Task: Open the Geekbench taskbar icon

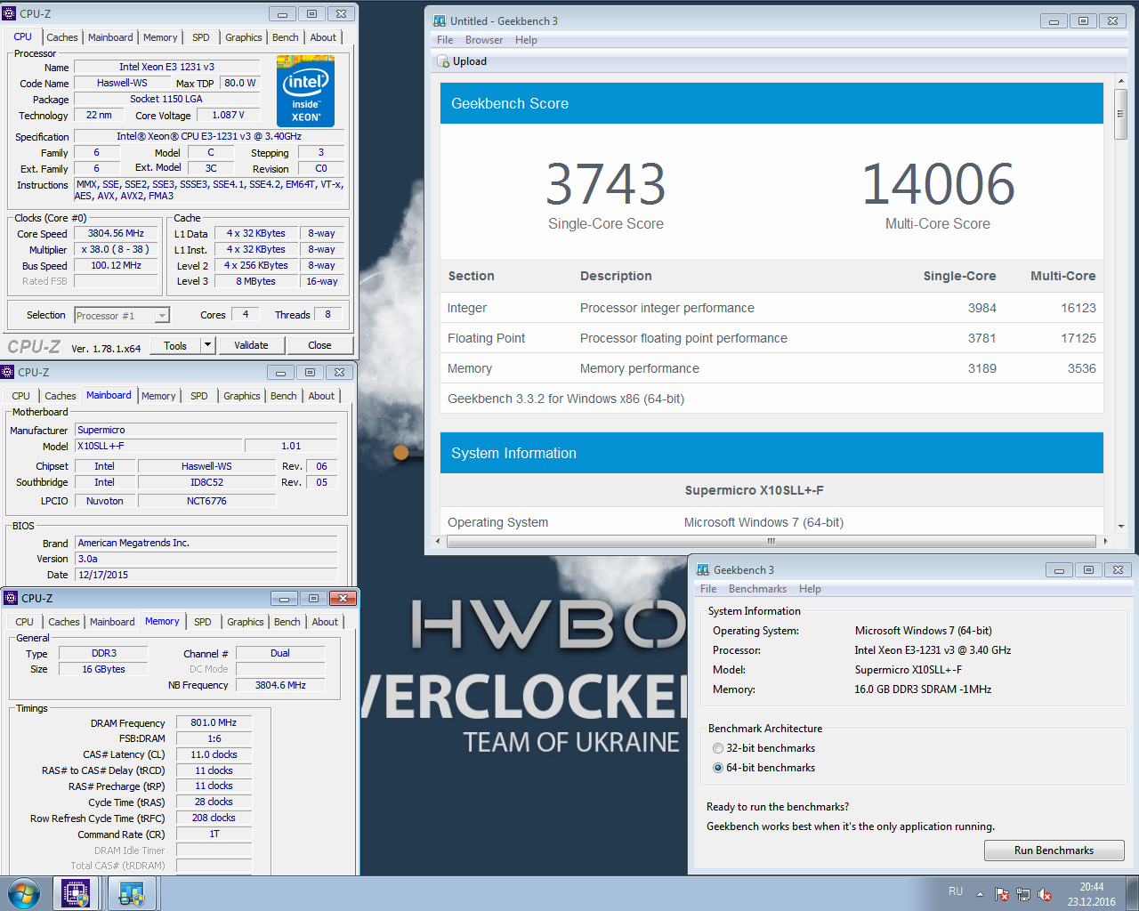Action: click(132, 893)
